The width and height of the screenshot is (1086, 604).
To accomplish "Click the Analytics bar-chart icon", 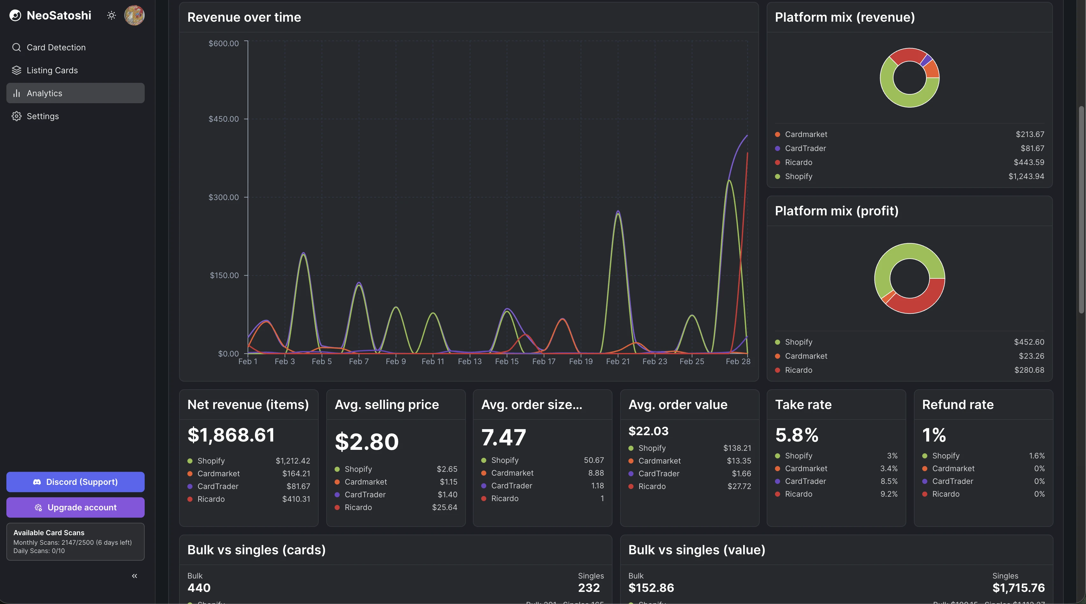I will (x=17, y=93).
